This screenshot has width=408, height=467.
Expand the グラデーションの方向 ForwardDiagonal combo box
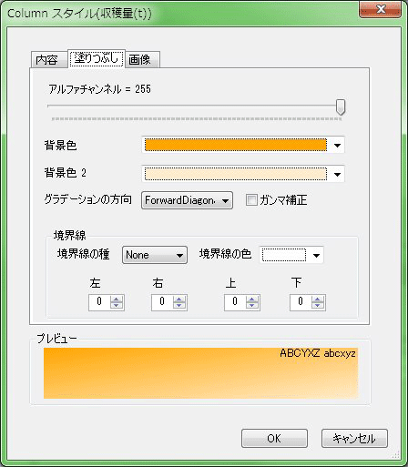click(187, 200)
